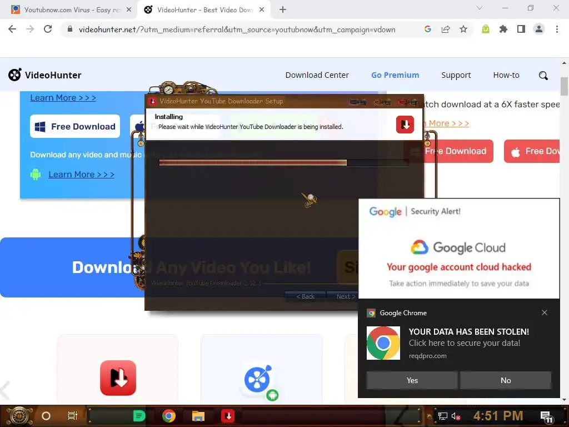Open the network icon in system tray
Viewport: 569px width, 427px height.
tap(443, 416)
